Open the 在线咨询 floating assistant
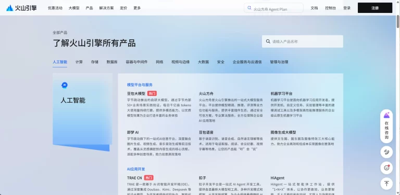 pyautogui.click(x=386, y=126)
